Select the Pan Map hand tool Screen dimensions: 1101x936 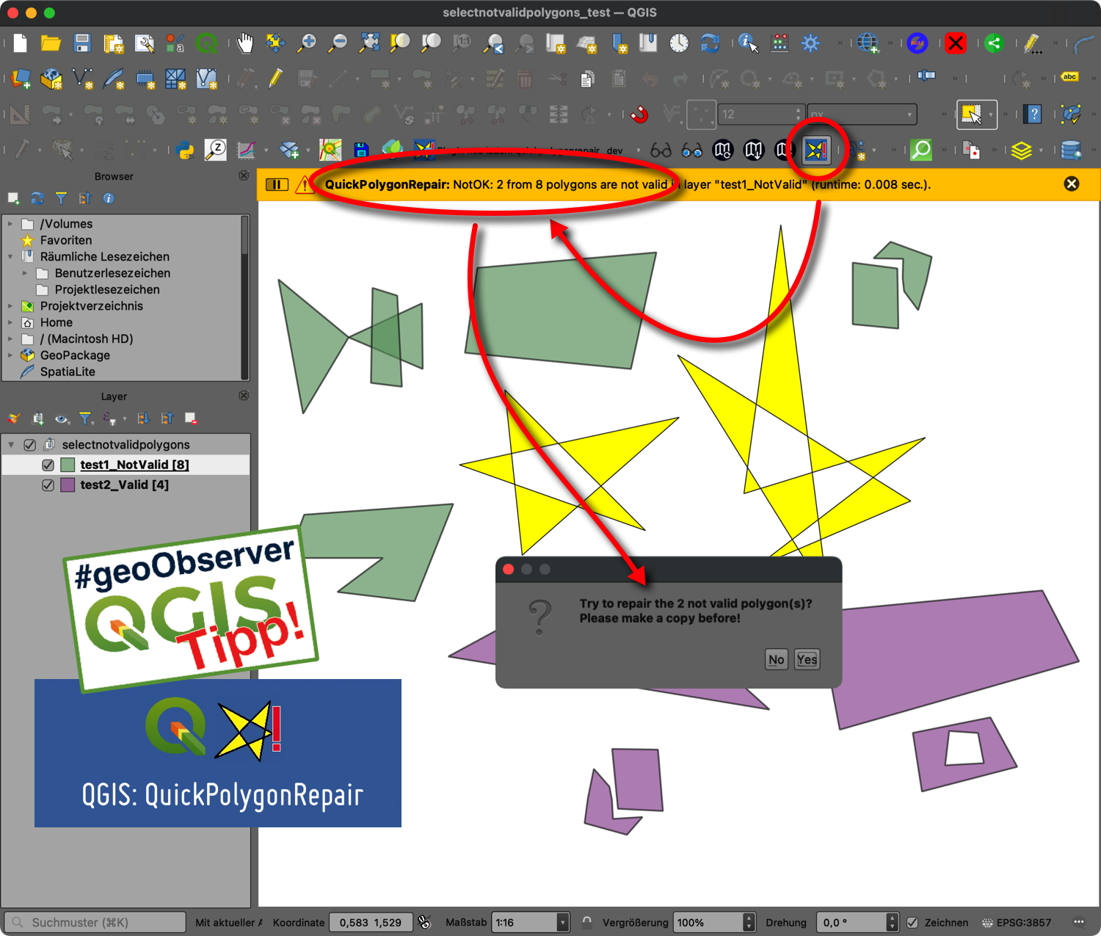(x=245, y=43)
